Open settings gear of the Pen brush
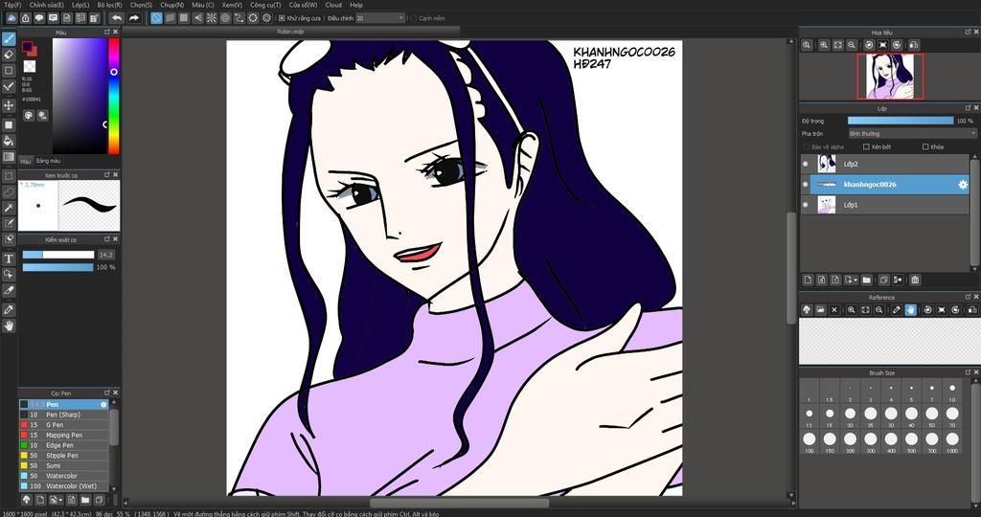This screenshot has width=981, height=517. 103,404
